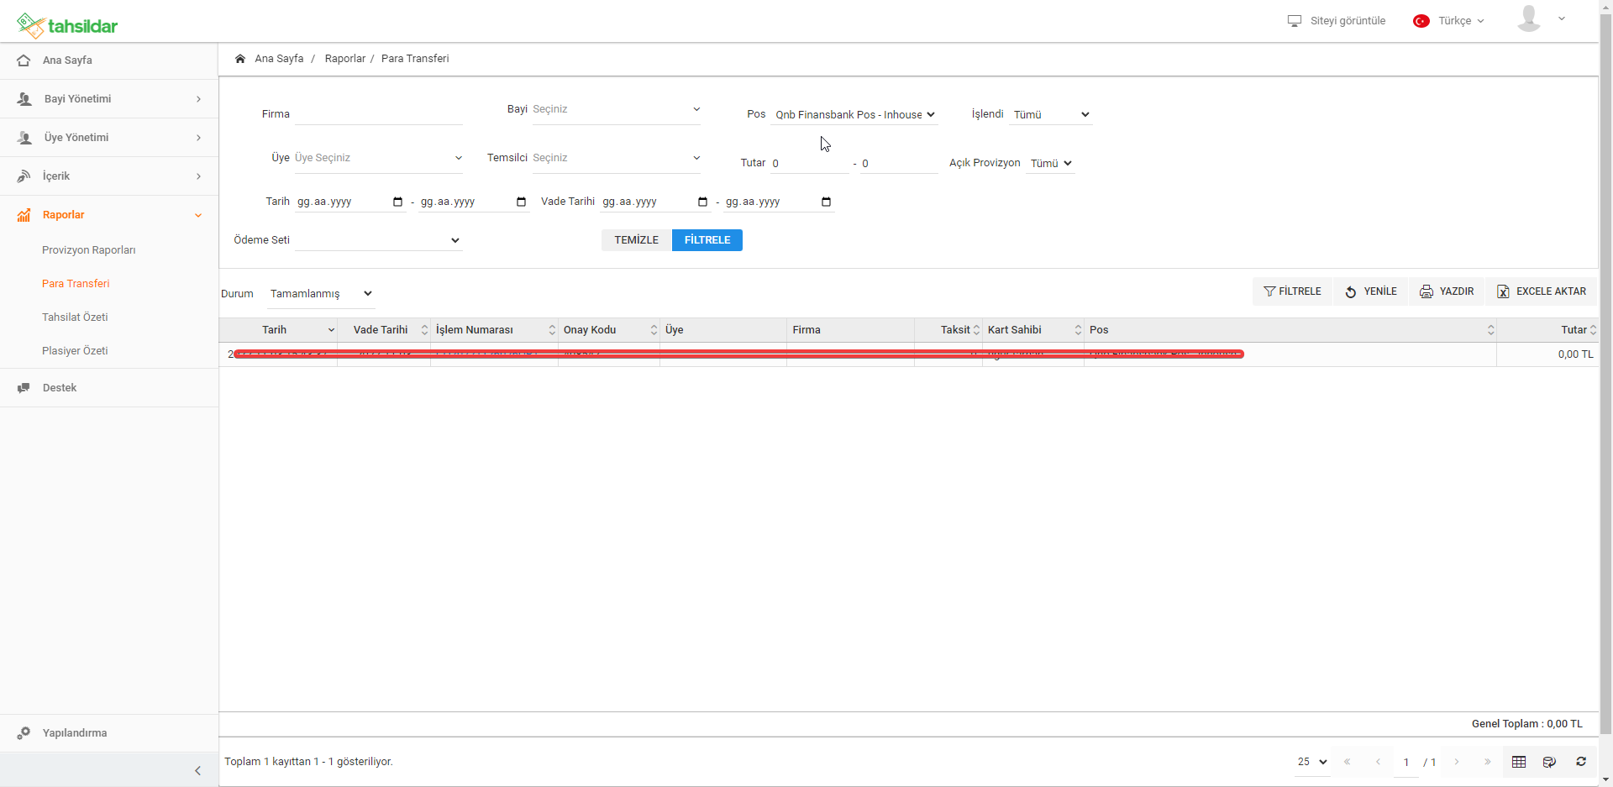Click the blue FİLTRELE button
This screenshot has height=787, width=1613.
pos(707,240)
